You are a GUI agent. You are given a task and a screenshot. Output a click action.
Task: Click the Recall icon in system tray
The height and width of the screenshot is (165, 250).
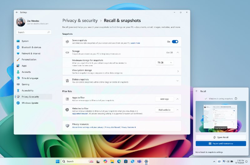(x=219, y=162)
